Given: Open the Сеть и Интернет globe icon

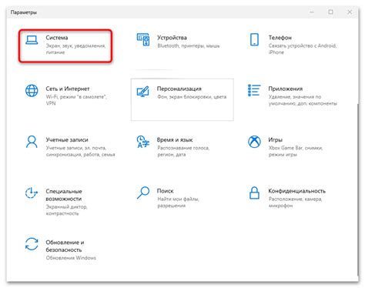Looking at the screenshot, I should tap(32, 91).
